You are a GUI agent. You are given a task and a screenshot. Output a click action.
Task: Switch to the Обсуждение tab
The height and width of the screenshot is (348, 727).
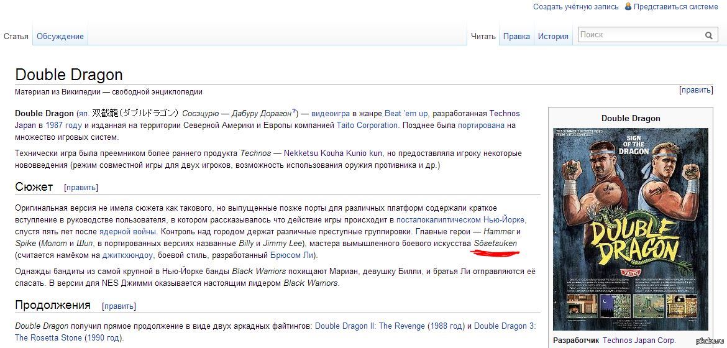pos(60,36)
